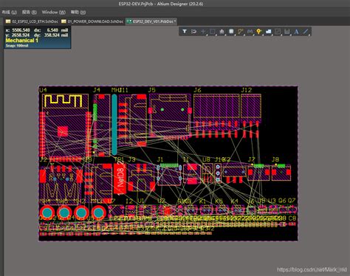Switch to 02_ESP32_LCD_ETH.SchDoc tab
The width and height of the screenshot is (350, 276).
pyautogui.click(x=32, y=21)
